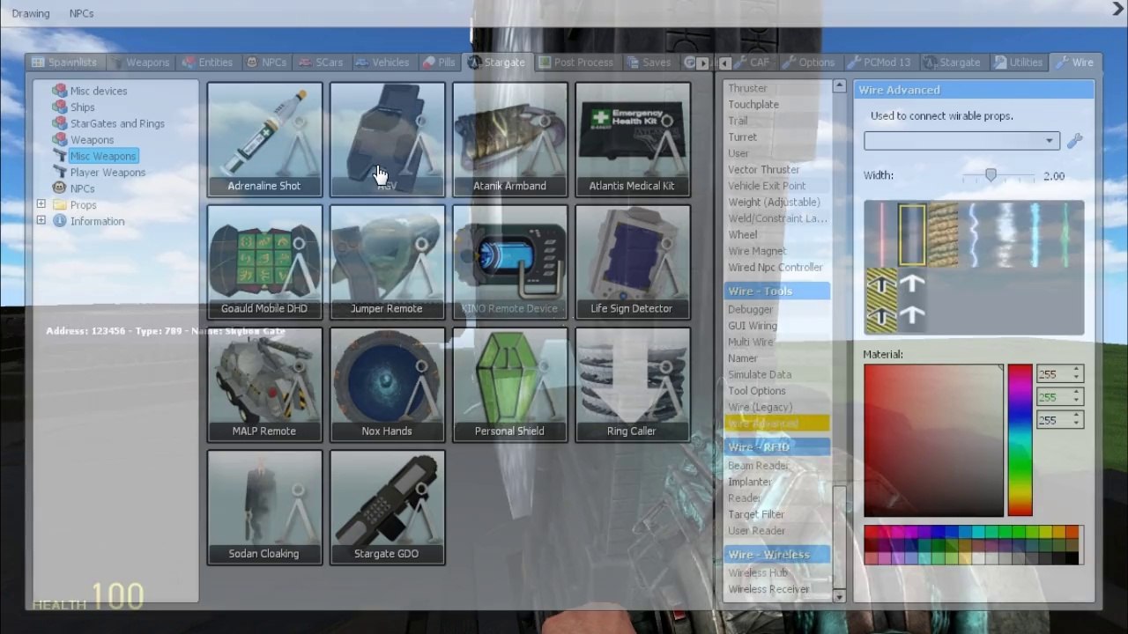Switch to the Entities tab

coord(207,63)
